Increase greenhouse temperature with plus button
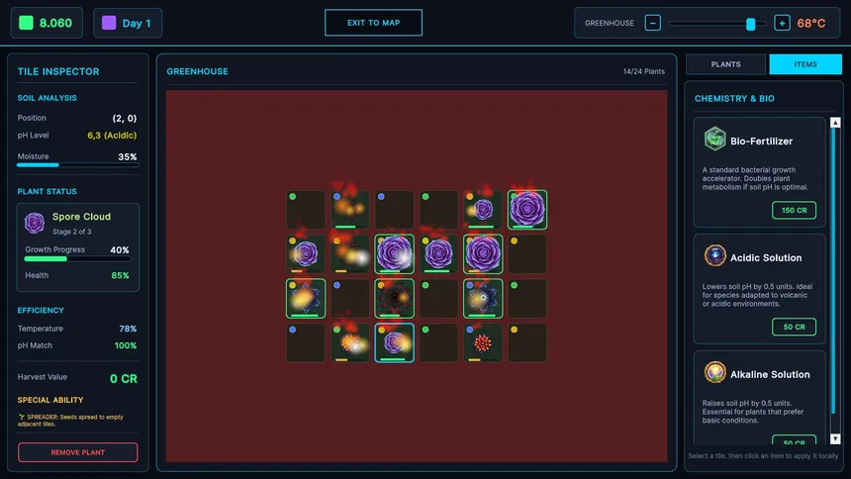851x479 pixels. 782,23
